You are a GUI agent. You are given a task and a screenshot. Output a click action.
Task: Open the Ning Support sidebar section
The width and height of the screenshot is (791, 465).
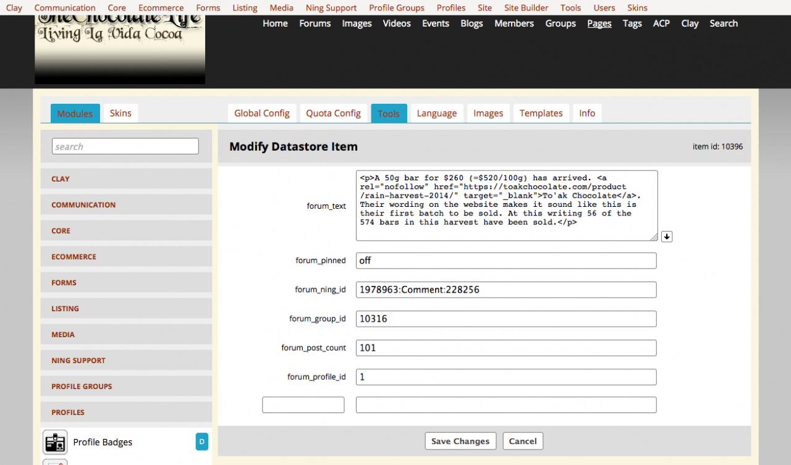78,361
